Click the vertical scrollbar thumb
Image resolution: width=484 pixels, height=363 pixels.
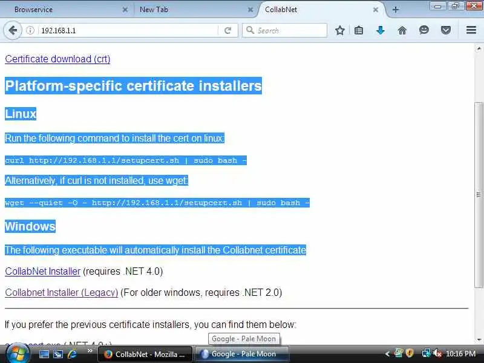479,195
